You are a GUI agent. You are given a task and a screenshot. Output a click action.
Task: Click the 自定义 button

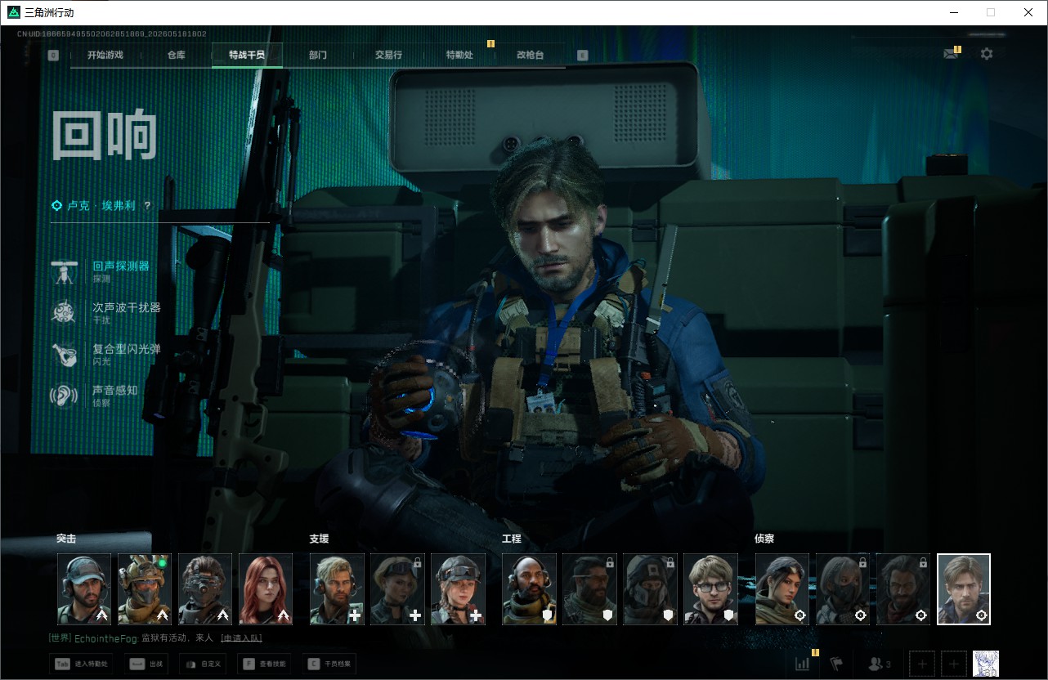click(201, 664)
